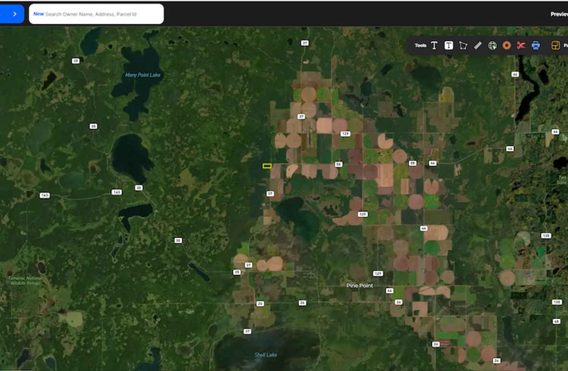The image size is (568, 371).
Task: Click the Many Point Lake label
Action: (x=143, y=75)
